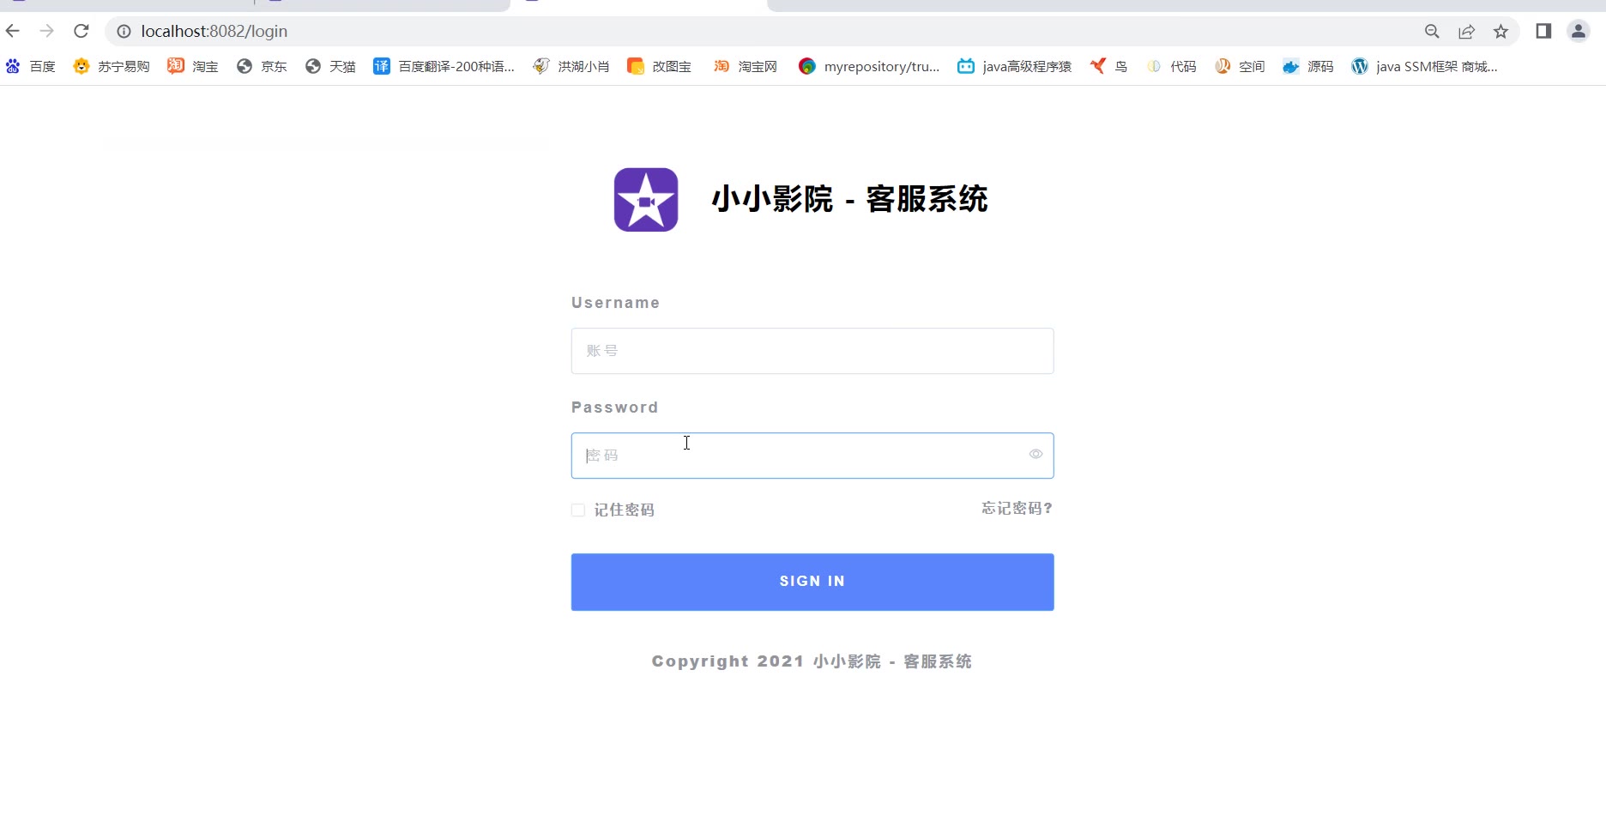Open the 淘宝网 bookmark
The width and height of the screenshot is (1606, 827).
click(746, 66)
